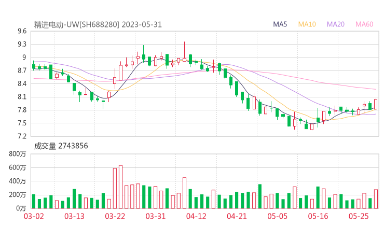Viewport: 384px width, 228px height.
Task: Click the 05-05 date label
Action: (278, 216)
